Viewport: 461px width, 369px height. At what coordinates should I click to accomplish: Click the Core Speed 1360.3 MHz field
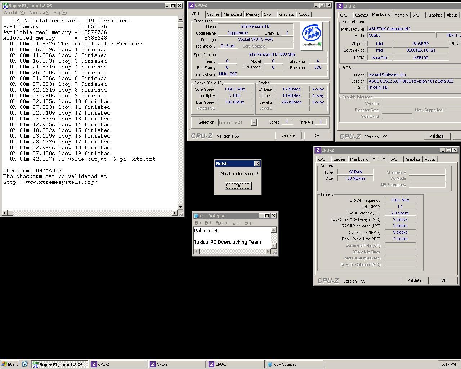[235, 89]
